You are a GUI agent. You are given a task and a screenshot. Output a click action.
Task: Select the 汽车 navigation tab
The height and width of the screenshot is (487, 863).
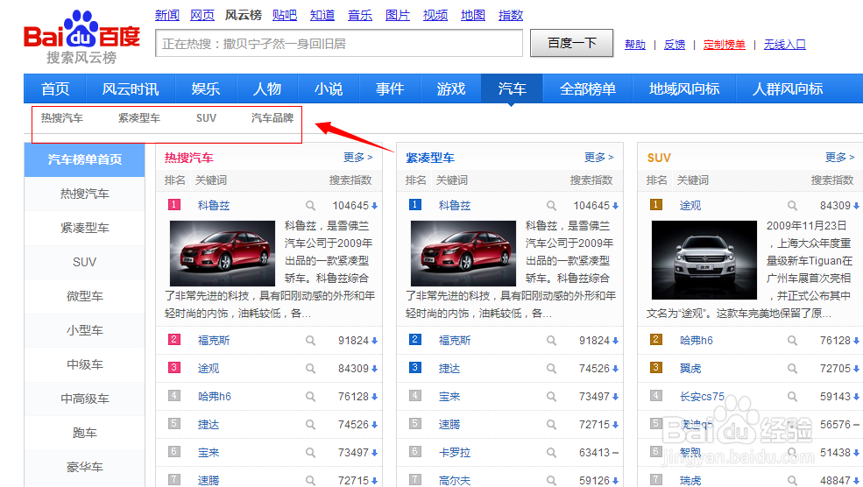coord(512,88)
